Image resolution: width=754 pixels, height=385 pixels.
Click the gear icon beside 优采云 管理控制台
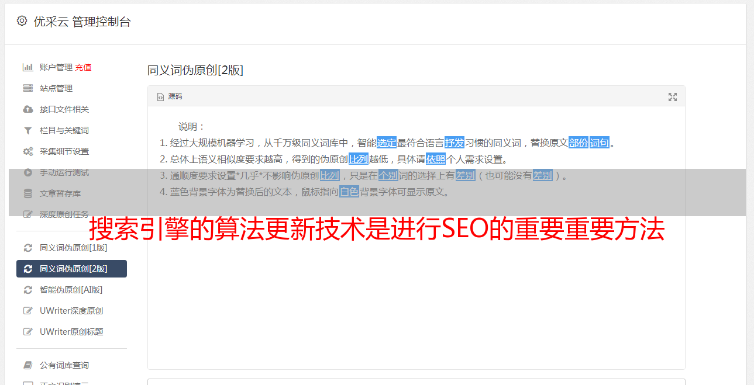coord(22,21)
